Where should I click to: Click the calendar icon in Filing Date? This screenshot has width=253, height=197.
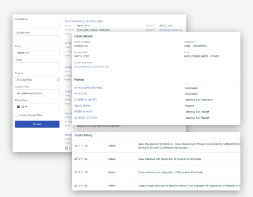coord(18,107)
